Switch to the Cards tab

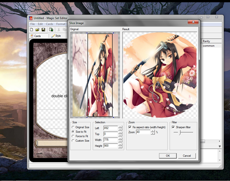[36, 36]
